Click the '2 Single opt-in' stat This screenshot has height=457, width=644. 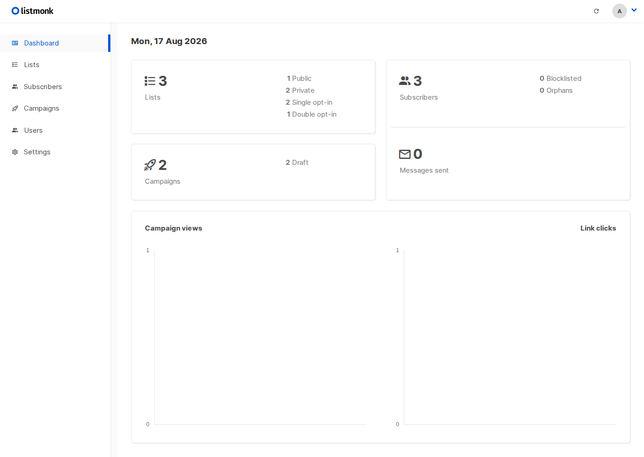tap(309, 102)
